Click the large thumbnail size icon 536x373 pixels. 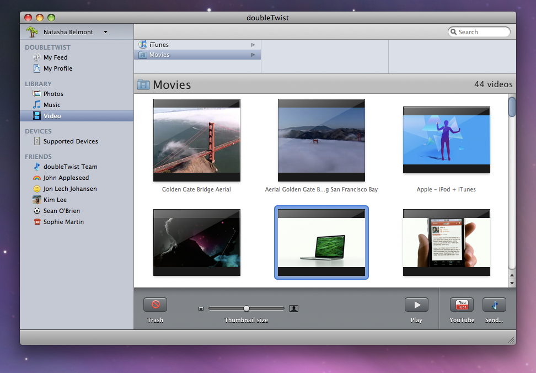click(x=294, y=308)
